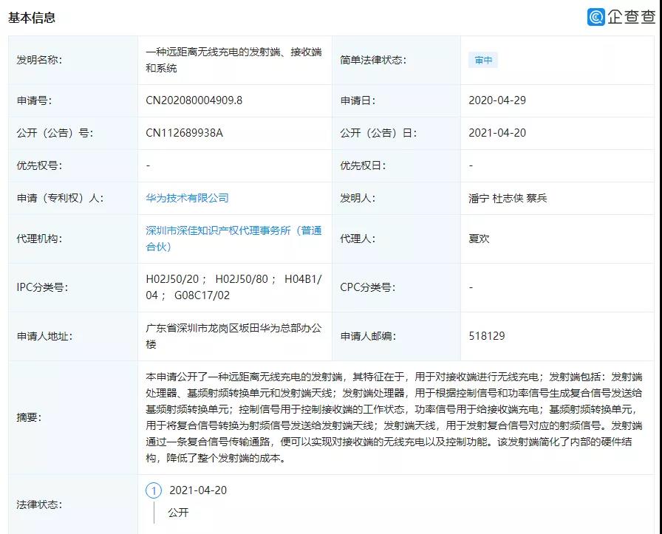Click the 申请人地址 label

click(x=44, y=336)
